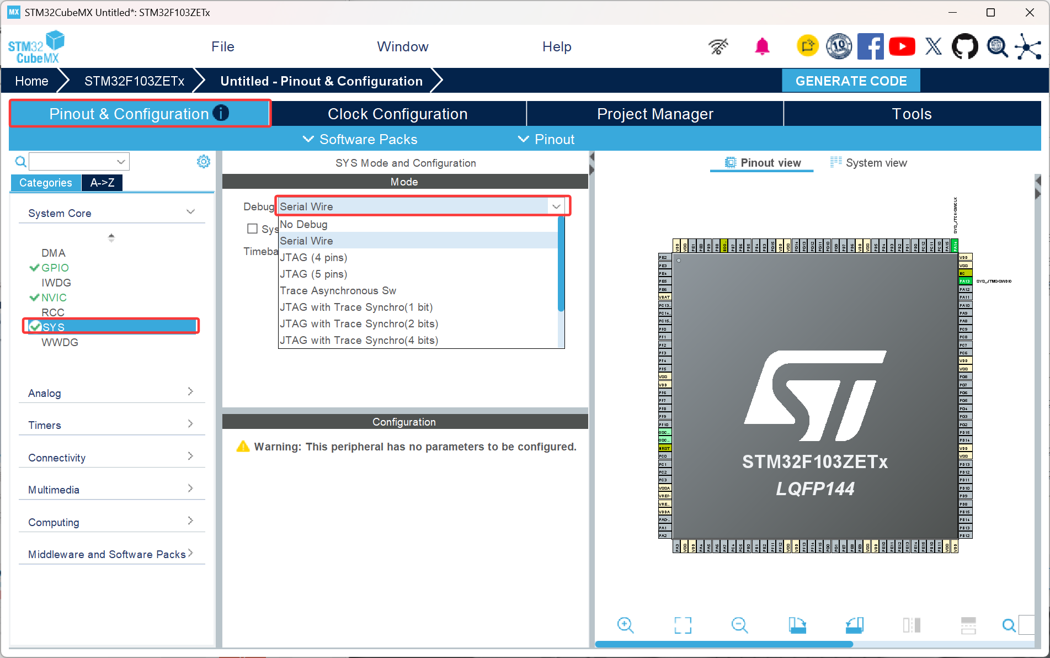Click the ST community network icon
Screen dimensions: 1050x658
pos(1028,46)
